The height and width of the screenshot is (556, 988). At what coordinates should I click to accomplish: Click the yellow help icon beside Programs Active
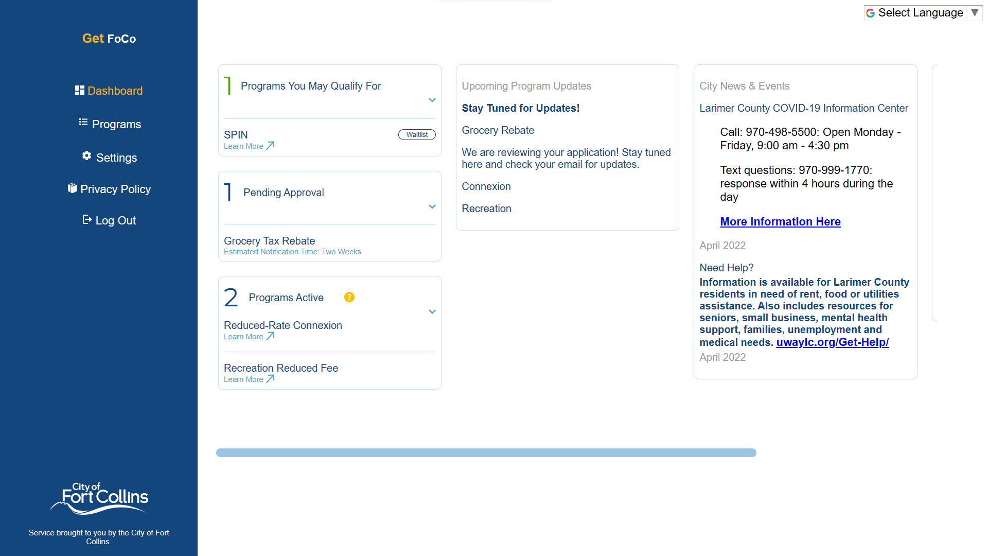349,297
